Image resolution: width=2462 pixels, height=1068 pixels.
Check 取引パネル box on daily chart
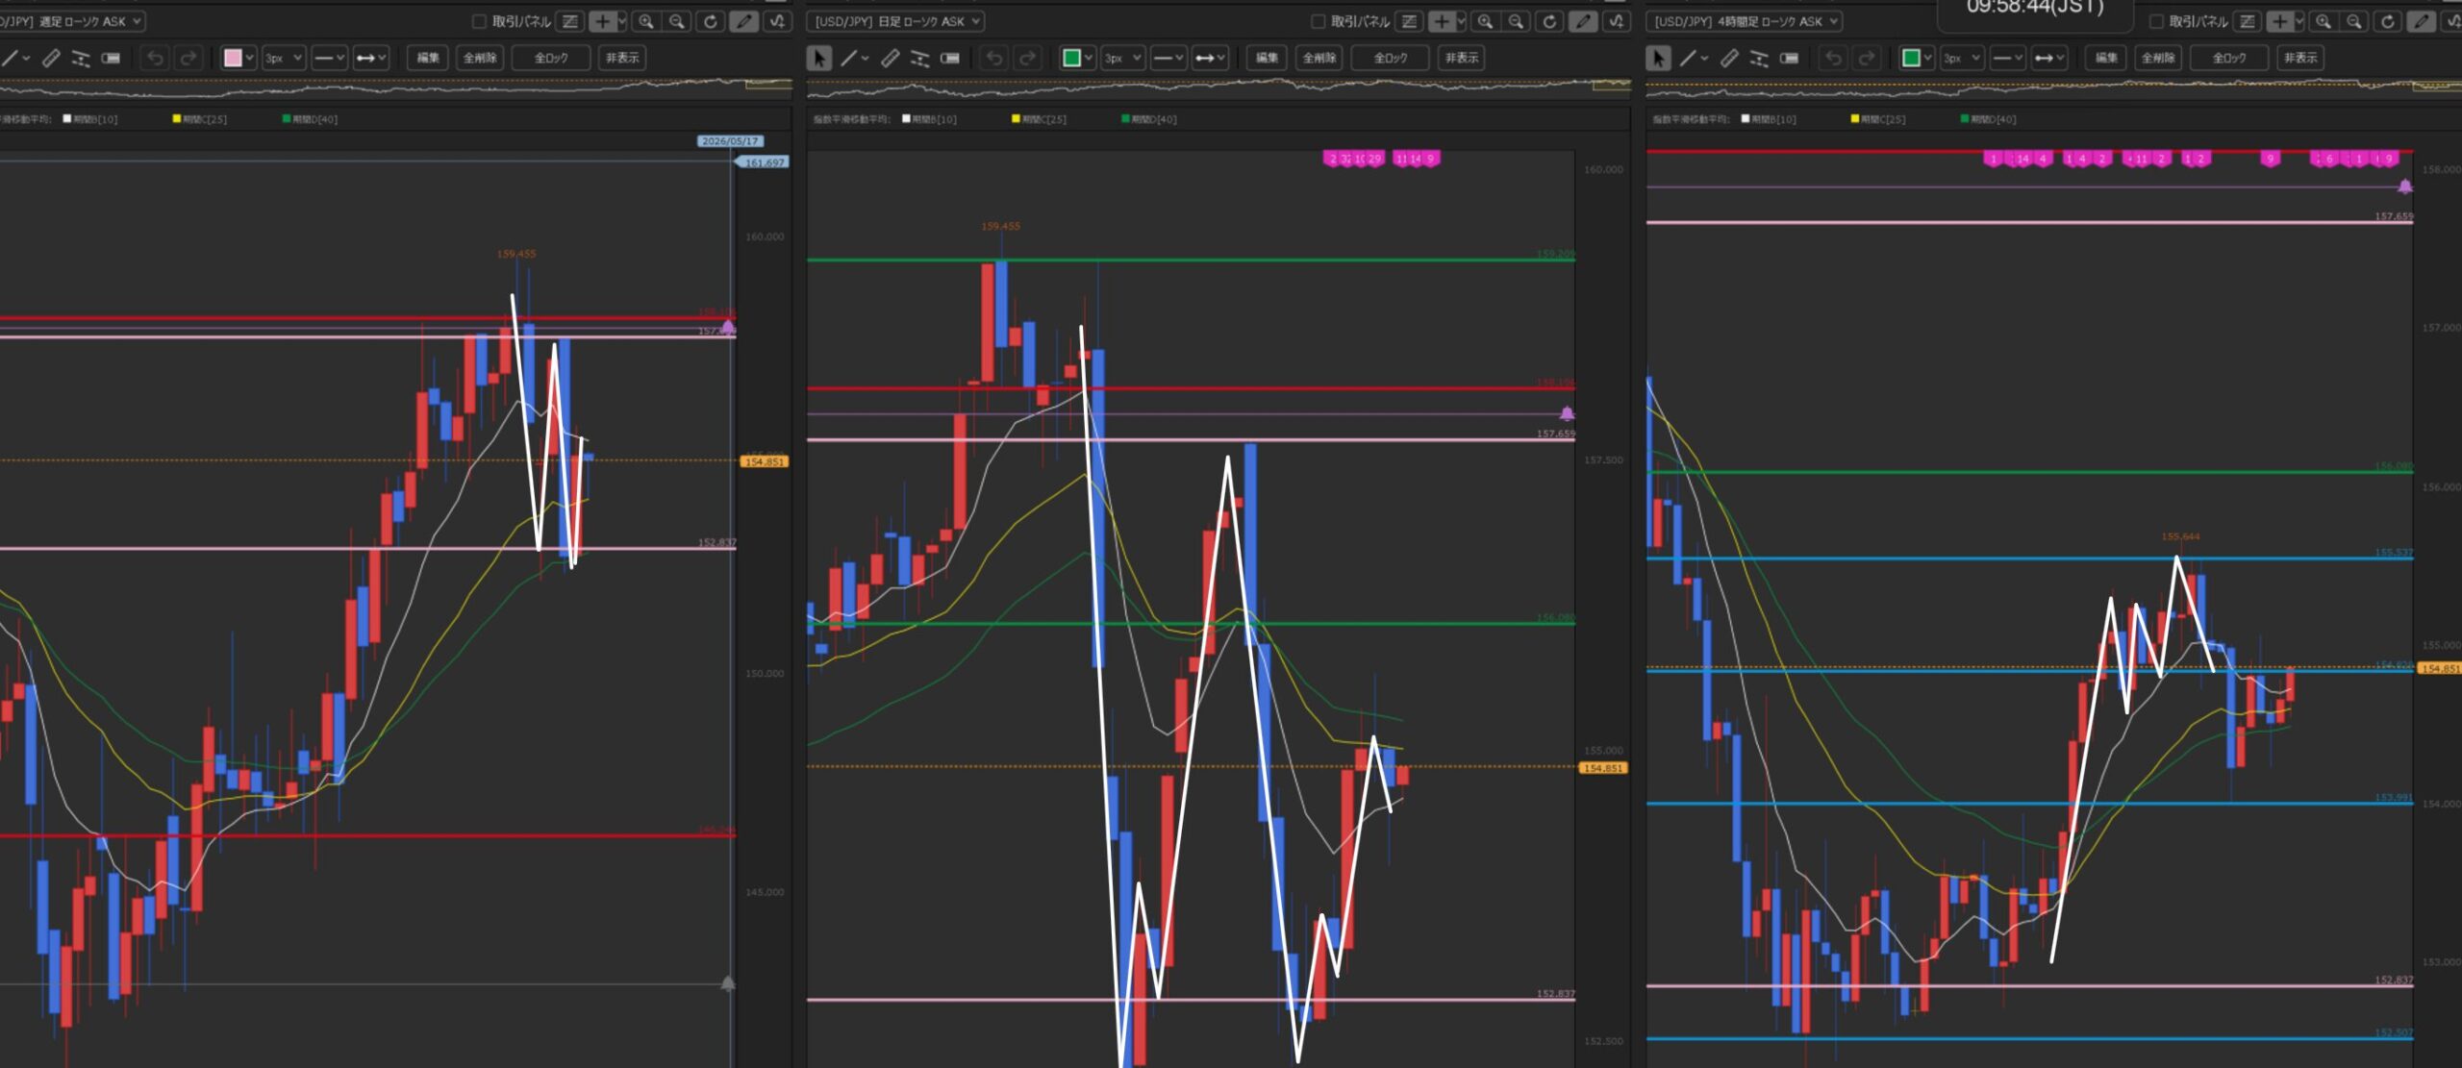pyautogui.click(x=1318, y=21)
